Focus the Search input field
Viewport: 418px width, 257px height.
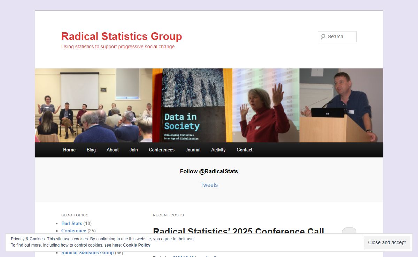coord(337,36)
